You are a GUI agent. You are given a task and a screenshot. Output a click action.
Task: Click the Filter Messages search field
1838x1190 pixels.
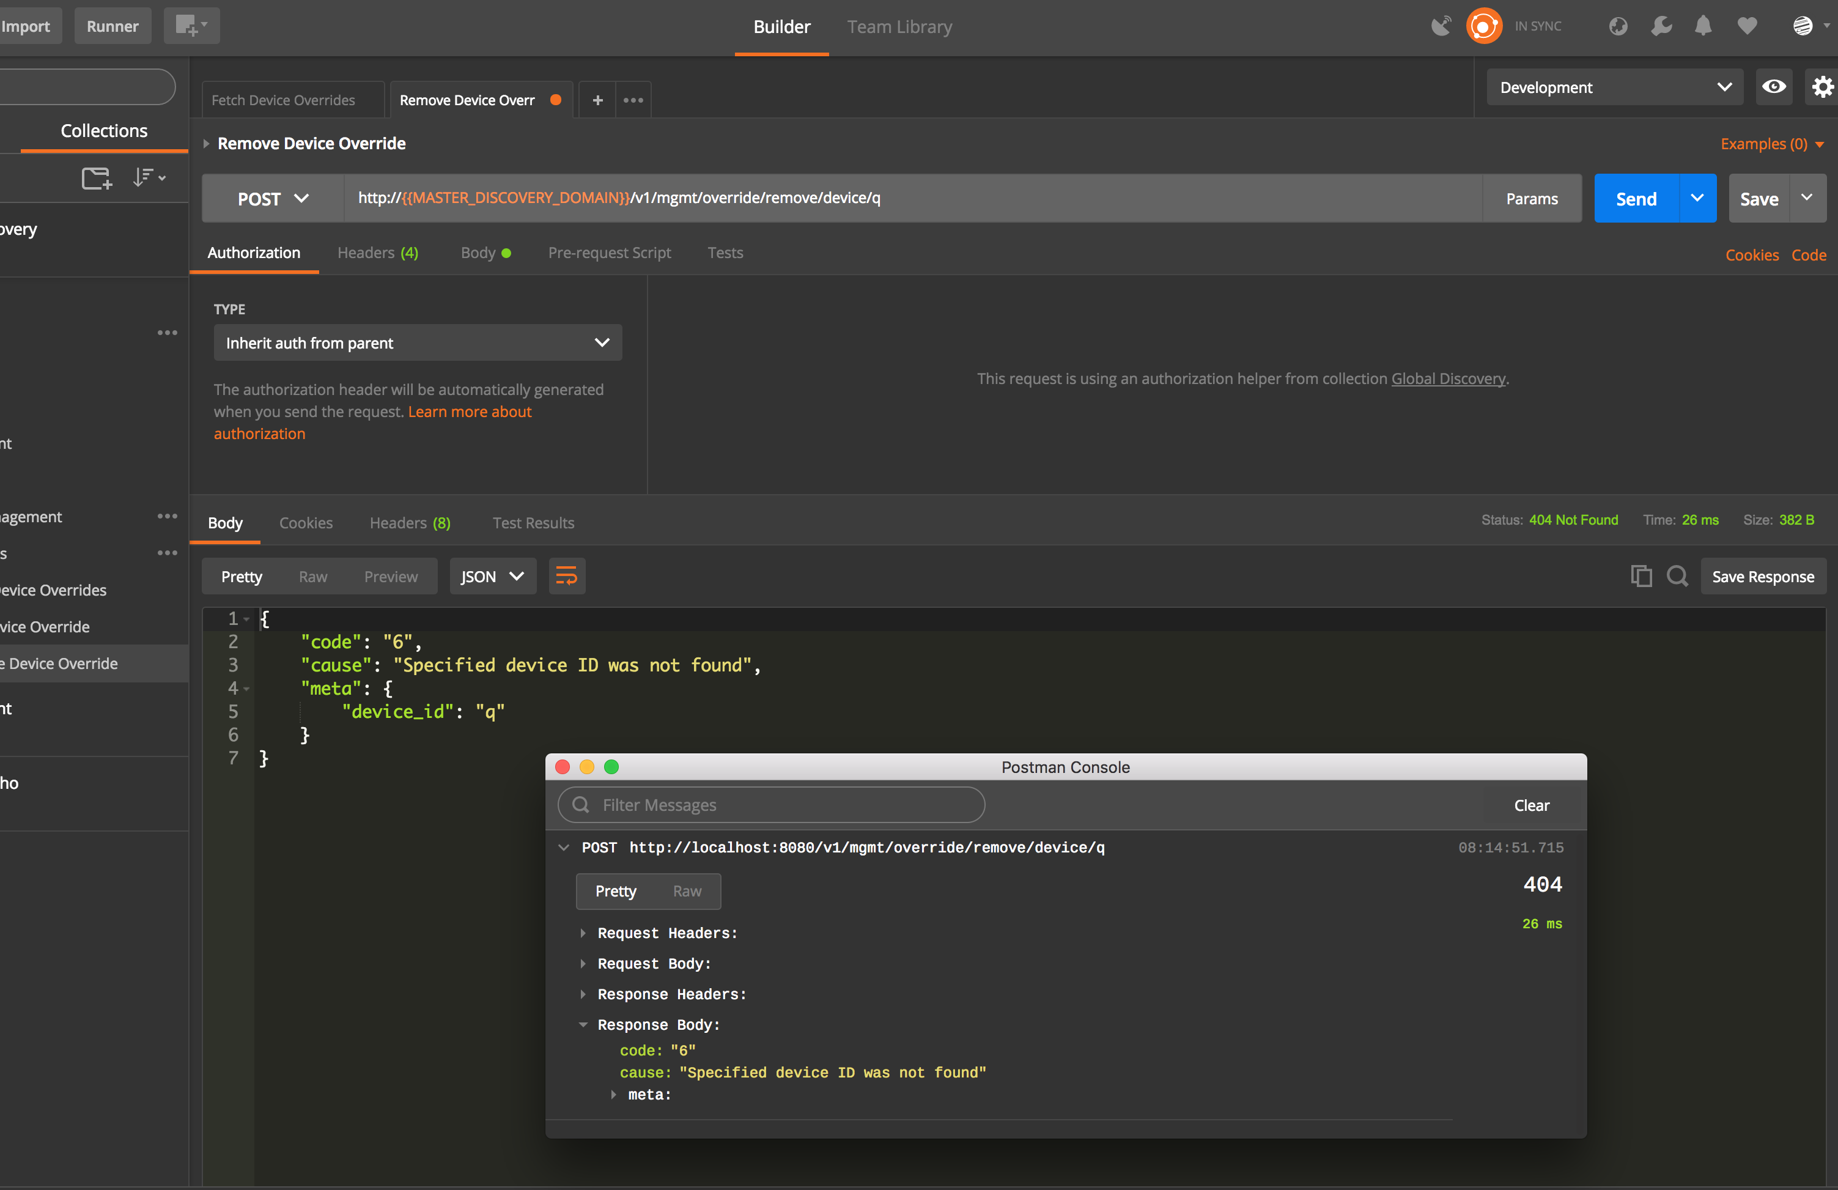pos(770,805)
